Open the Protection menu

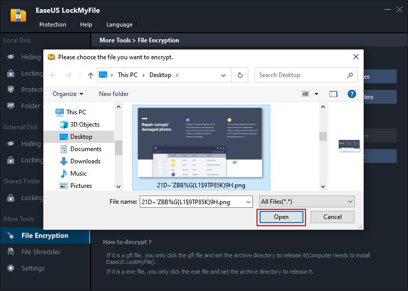53,25
